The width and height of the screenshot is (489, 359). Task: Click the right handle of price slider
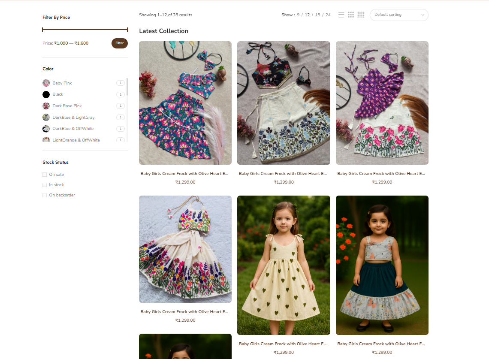(127, 30)
